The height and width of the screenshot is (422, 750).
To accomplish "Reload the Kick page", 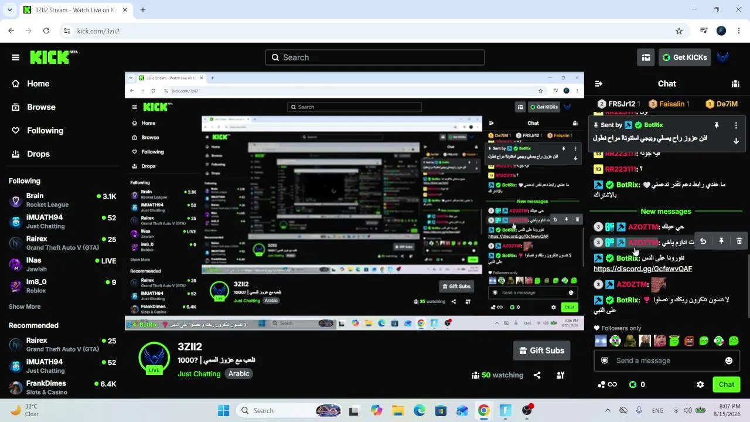I will 46,31.
